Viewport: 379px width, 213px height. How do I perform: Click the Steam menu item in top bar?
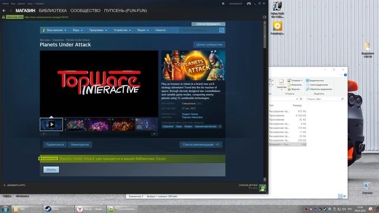point(5,4)
